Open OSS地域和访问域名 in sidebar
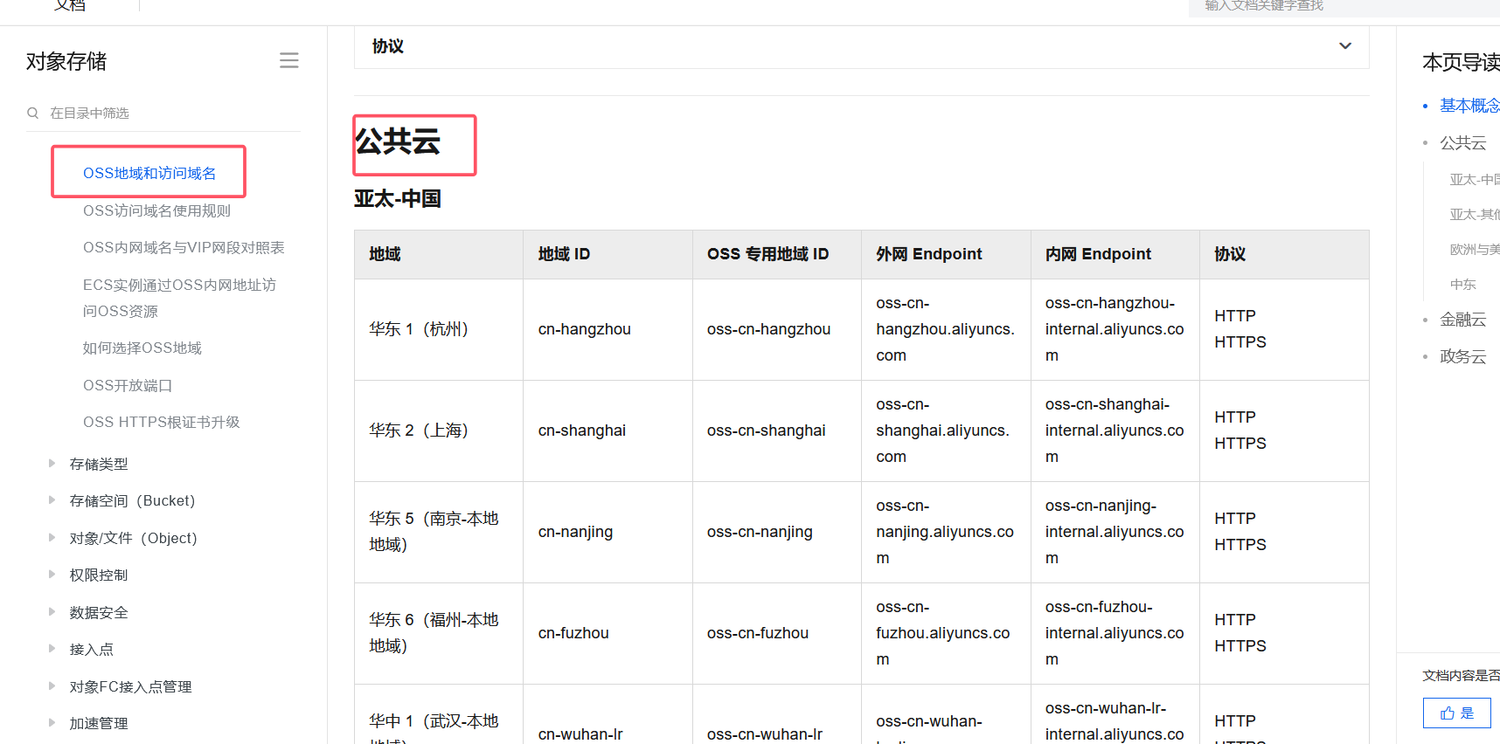The width and height of the screenshot is (1500, 744). point(149,173)
